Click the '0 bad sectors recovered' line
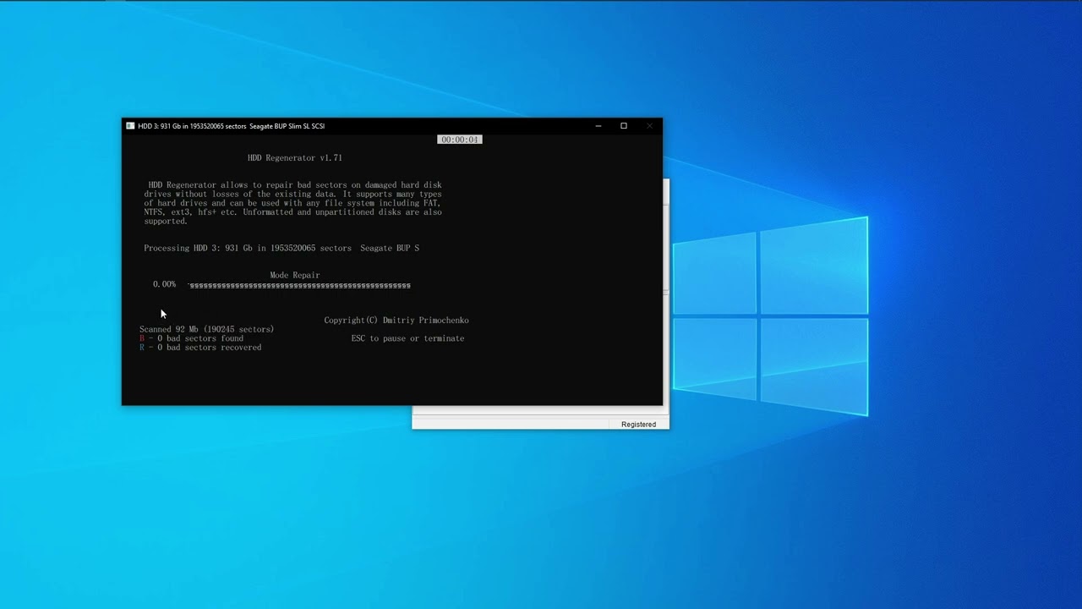The image size is (1082, 609). [200, 348]
